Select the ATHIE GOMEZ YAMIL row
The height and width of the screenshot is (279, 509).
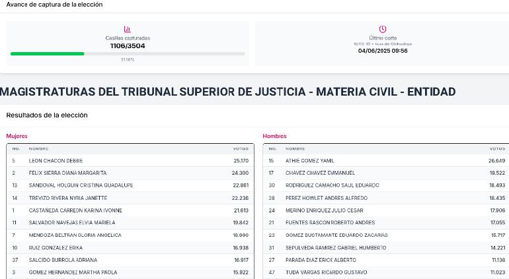[386, 161]
